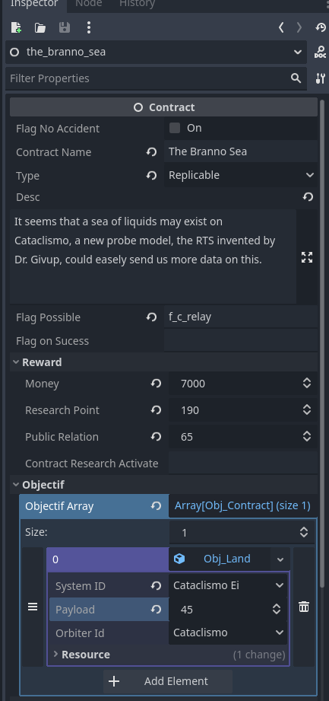The image size is (329, 701).
Task: Open the property filter settings icon
Action: 320,78
